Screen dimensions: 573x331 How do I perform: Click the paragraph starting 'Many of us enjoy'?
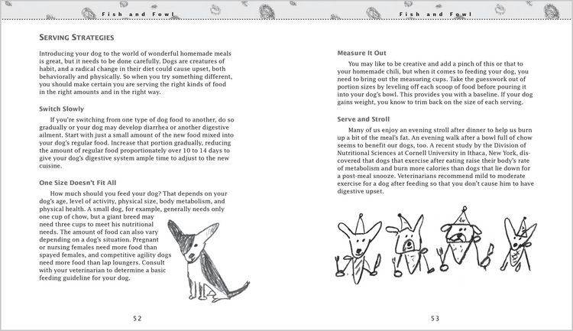pyautogui.click(x=435, y=161)
